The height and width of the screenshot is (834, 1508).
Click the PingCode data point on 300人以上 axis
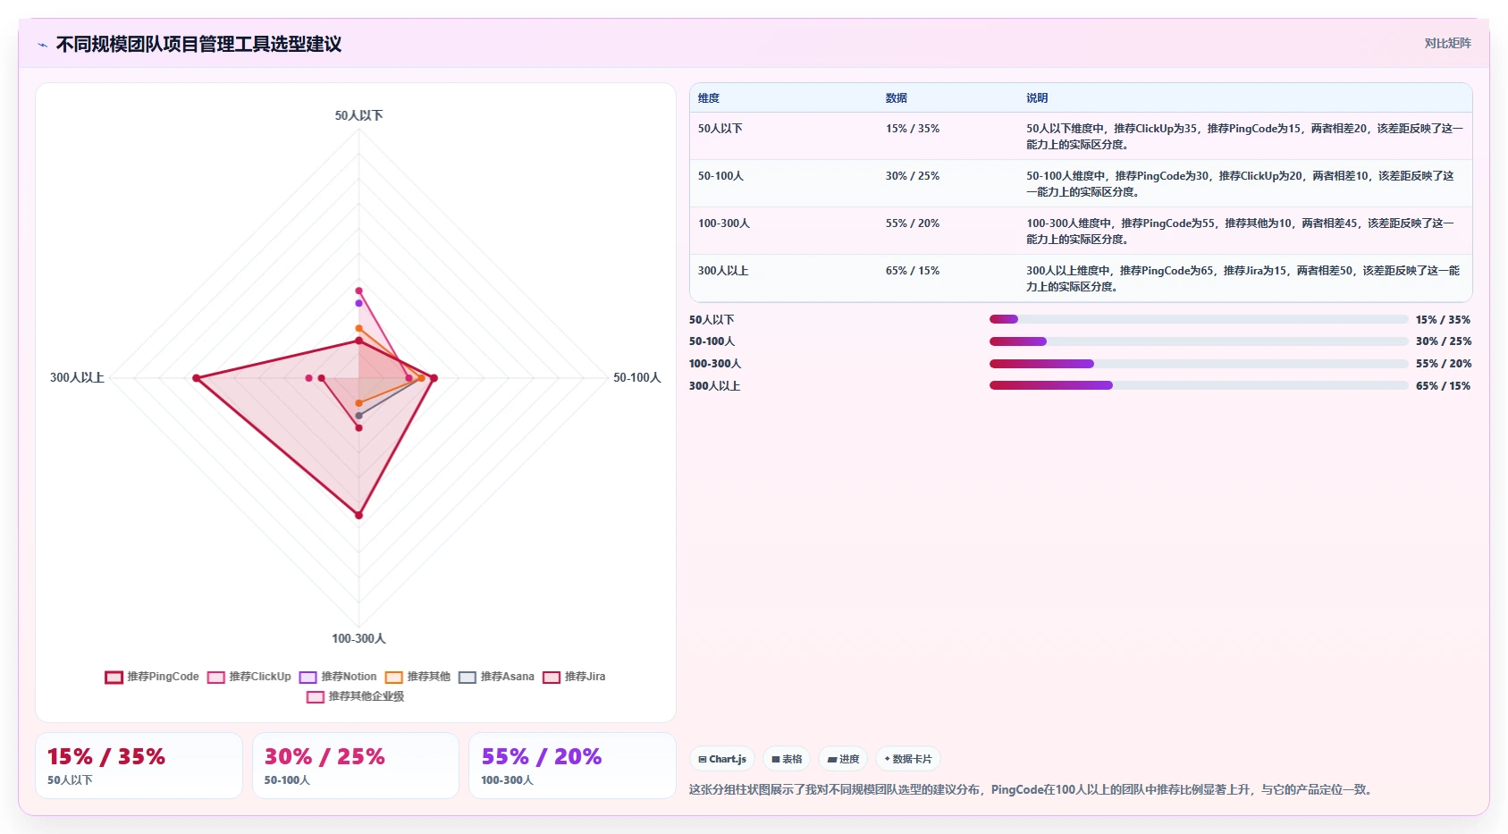tap(197, 378)
